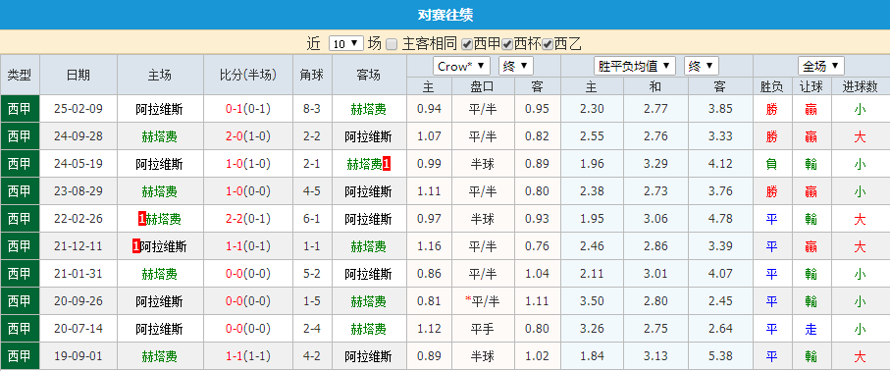Open the recent matches count dropdown showing 10
890x371 pixels.
(345, 44)
